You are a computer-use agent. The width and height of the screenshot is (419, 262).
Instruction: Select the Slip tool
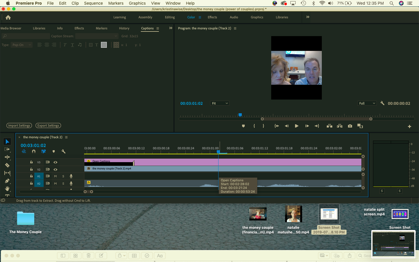coord(7,173)
